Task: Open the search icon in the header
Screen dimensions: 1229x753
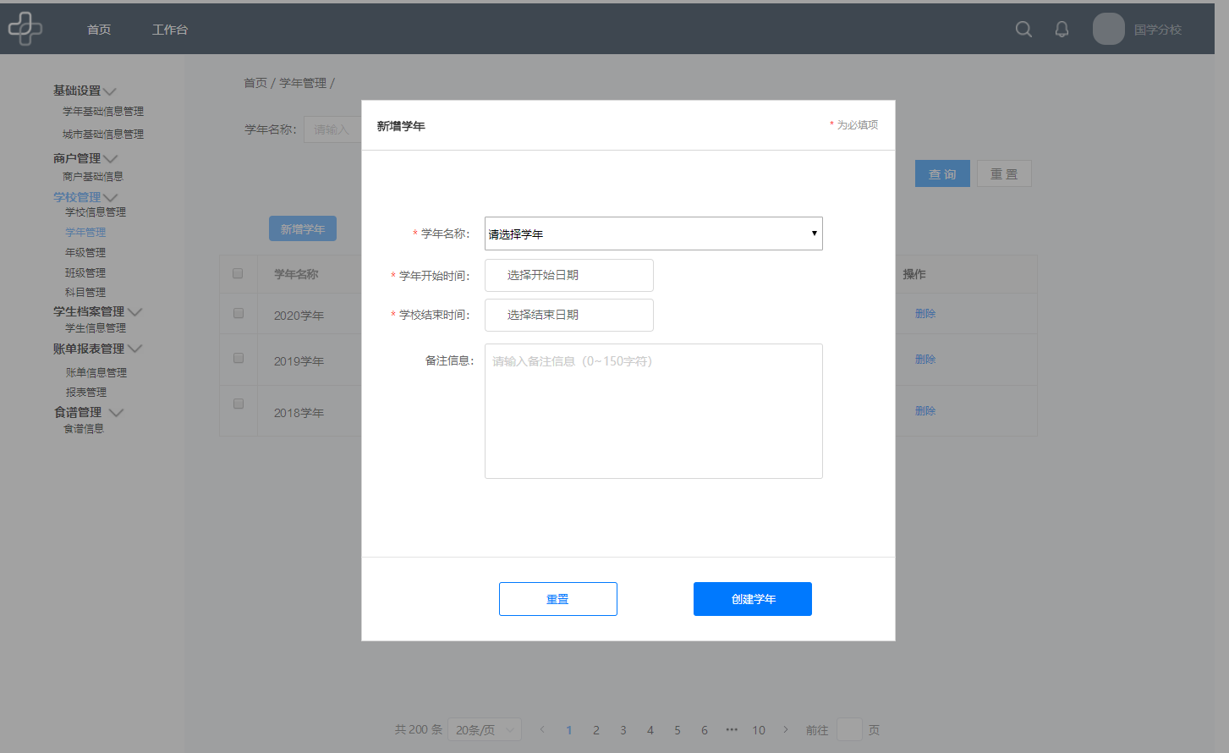Action: tap(1023, 30)
